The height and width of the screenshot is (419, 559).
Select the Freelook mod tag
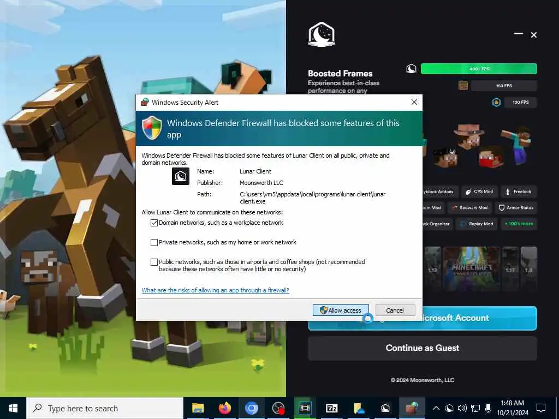point(519,191)
